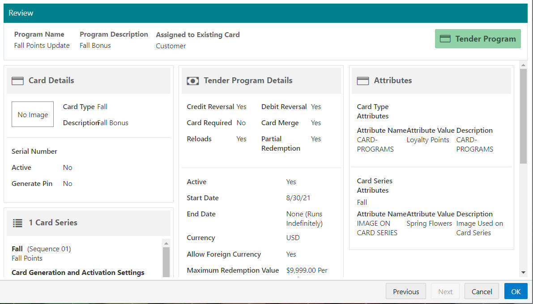Click the 'Card Merge' label
This screenshot has height=304, width=533.
[x=280, y=123]
